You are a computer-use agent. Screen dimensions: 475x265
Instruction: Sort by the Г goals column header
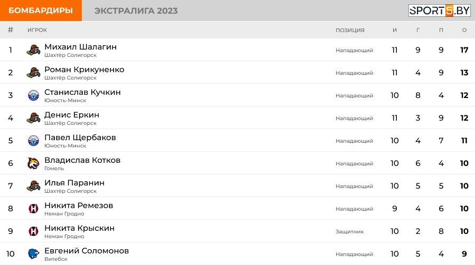(x=418, y=30)
